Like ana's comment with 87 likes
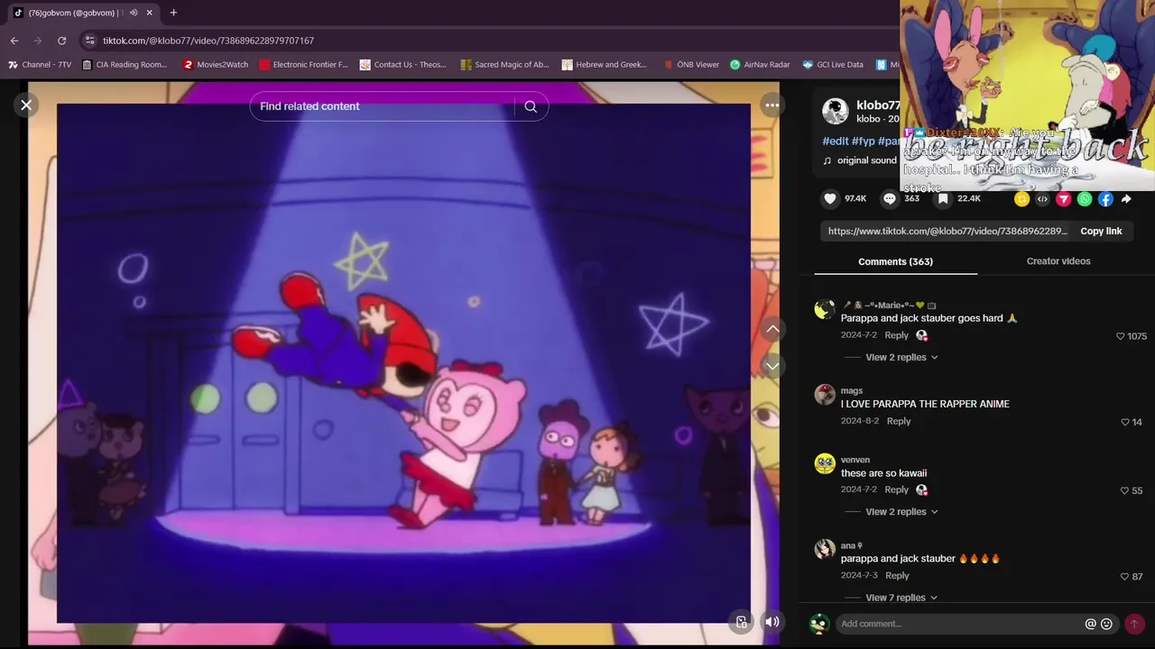 (1124, 576)
